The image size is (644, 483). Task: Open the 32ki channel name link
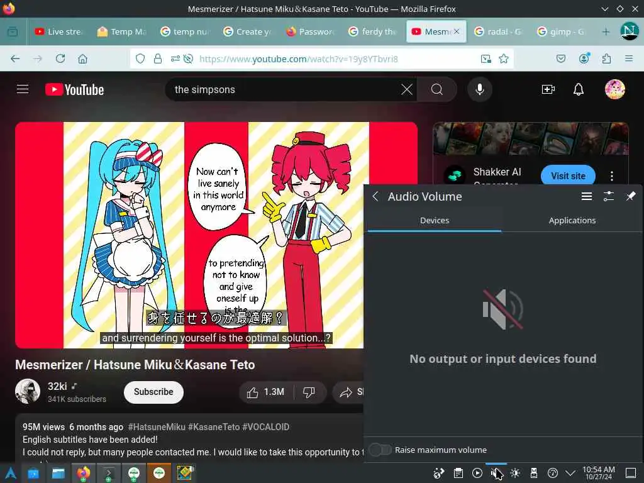pyautogui.click(x=57, y=386)
